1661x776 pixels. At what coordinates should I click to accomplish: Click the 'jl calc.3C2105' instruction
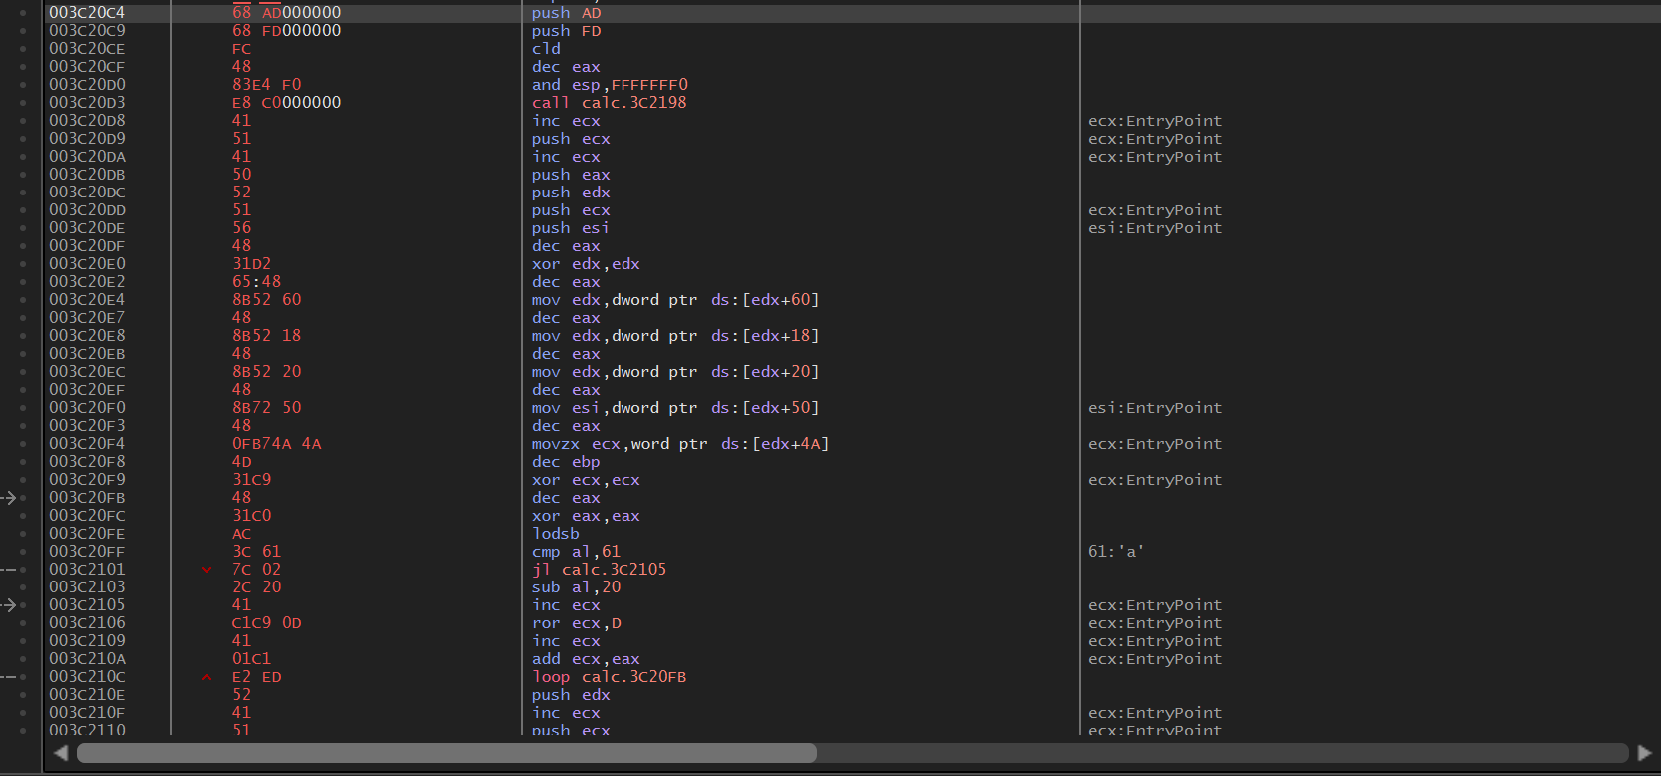pos(599,570)
